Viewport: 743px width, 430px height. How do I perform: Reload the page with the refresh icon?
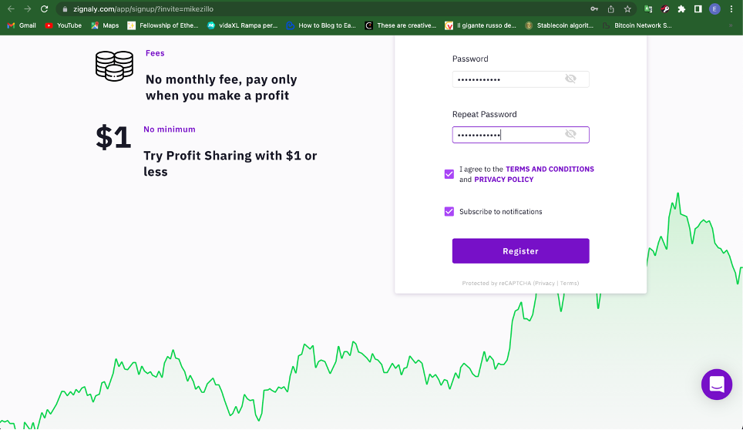[x=44, y=9]
